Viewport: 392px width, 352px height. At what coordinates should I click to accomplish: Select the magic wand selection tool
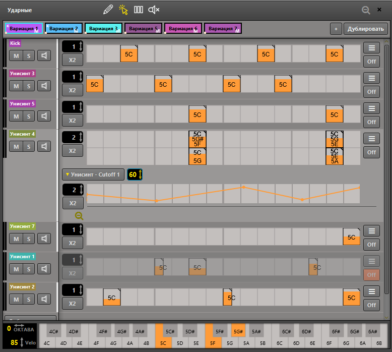123,9
